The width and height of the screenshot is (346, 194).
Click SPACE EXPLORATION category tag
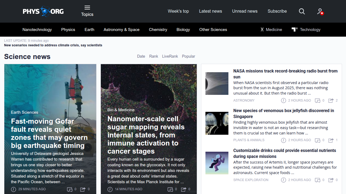coord(251,180)
